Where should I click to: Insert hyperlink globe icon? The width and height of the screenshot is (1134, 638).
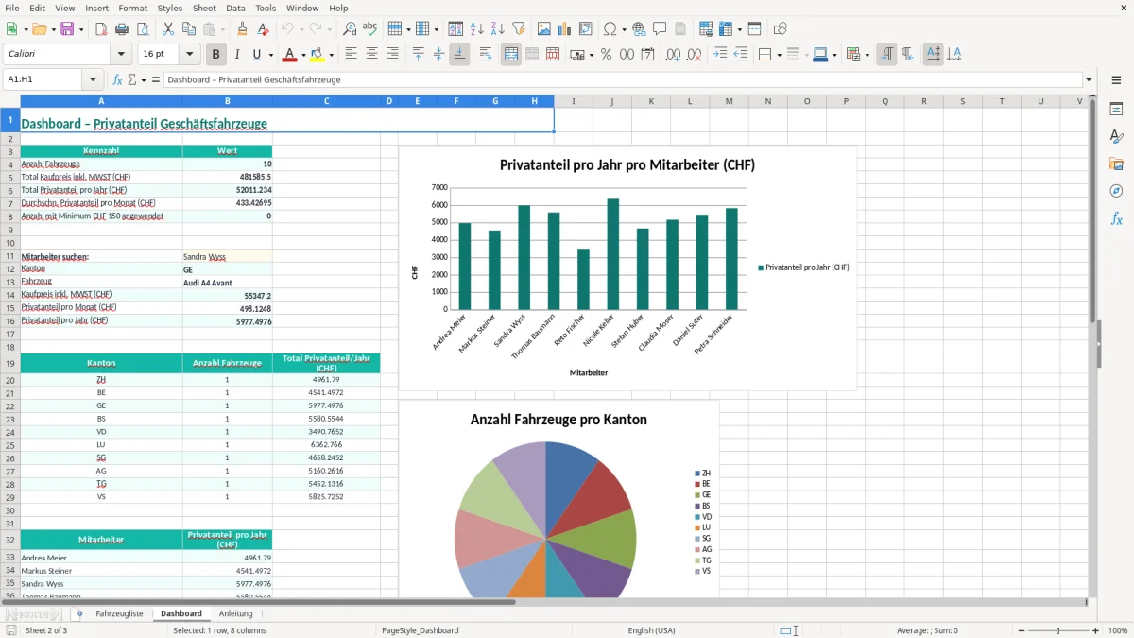point(639,29)
